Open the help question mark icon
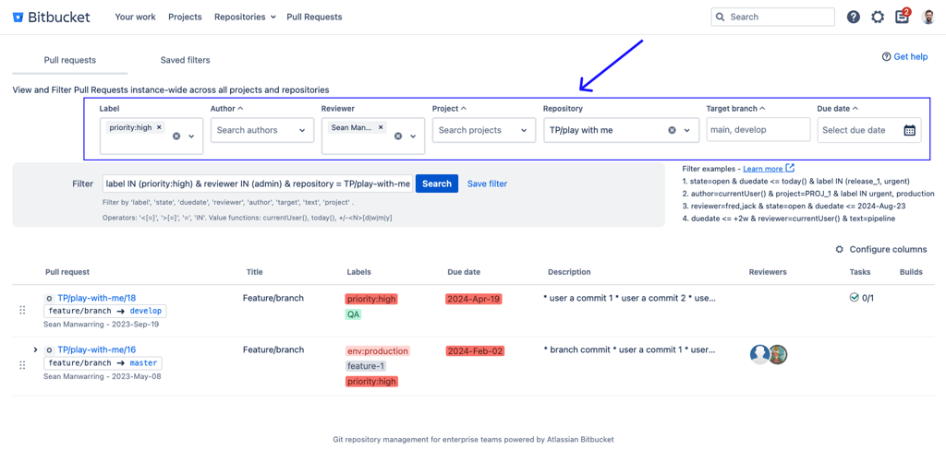The width and height of the screenshot is (946, 450). pyautogui.click(x=853, y=17)
